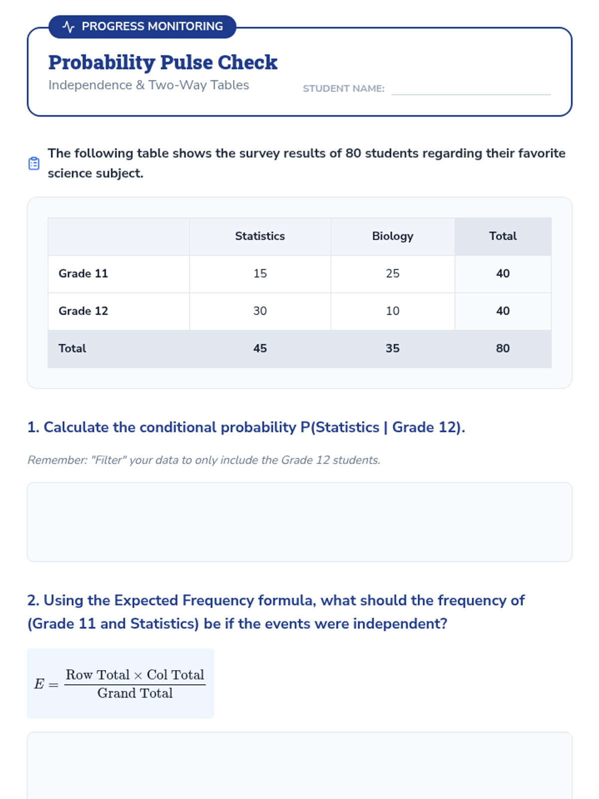Click the Grade 12 Statistics cell showing 30
The height and width of the screenshot is (799, 599).
260,311
